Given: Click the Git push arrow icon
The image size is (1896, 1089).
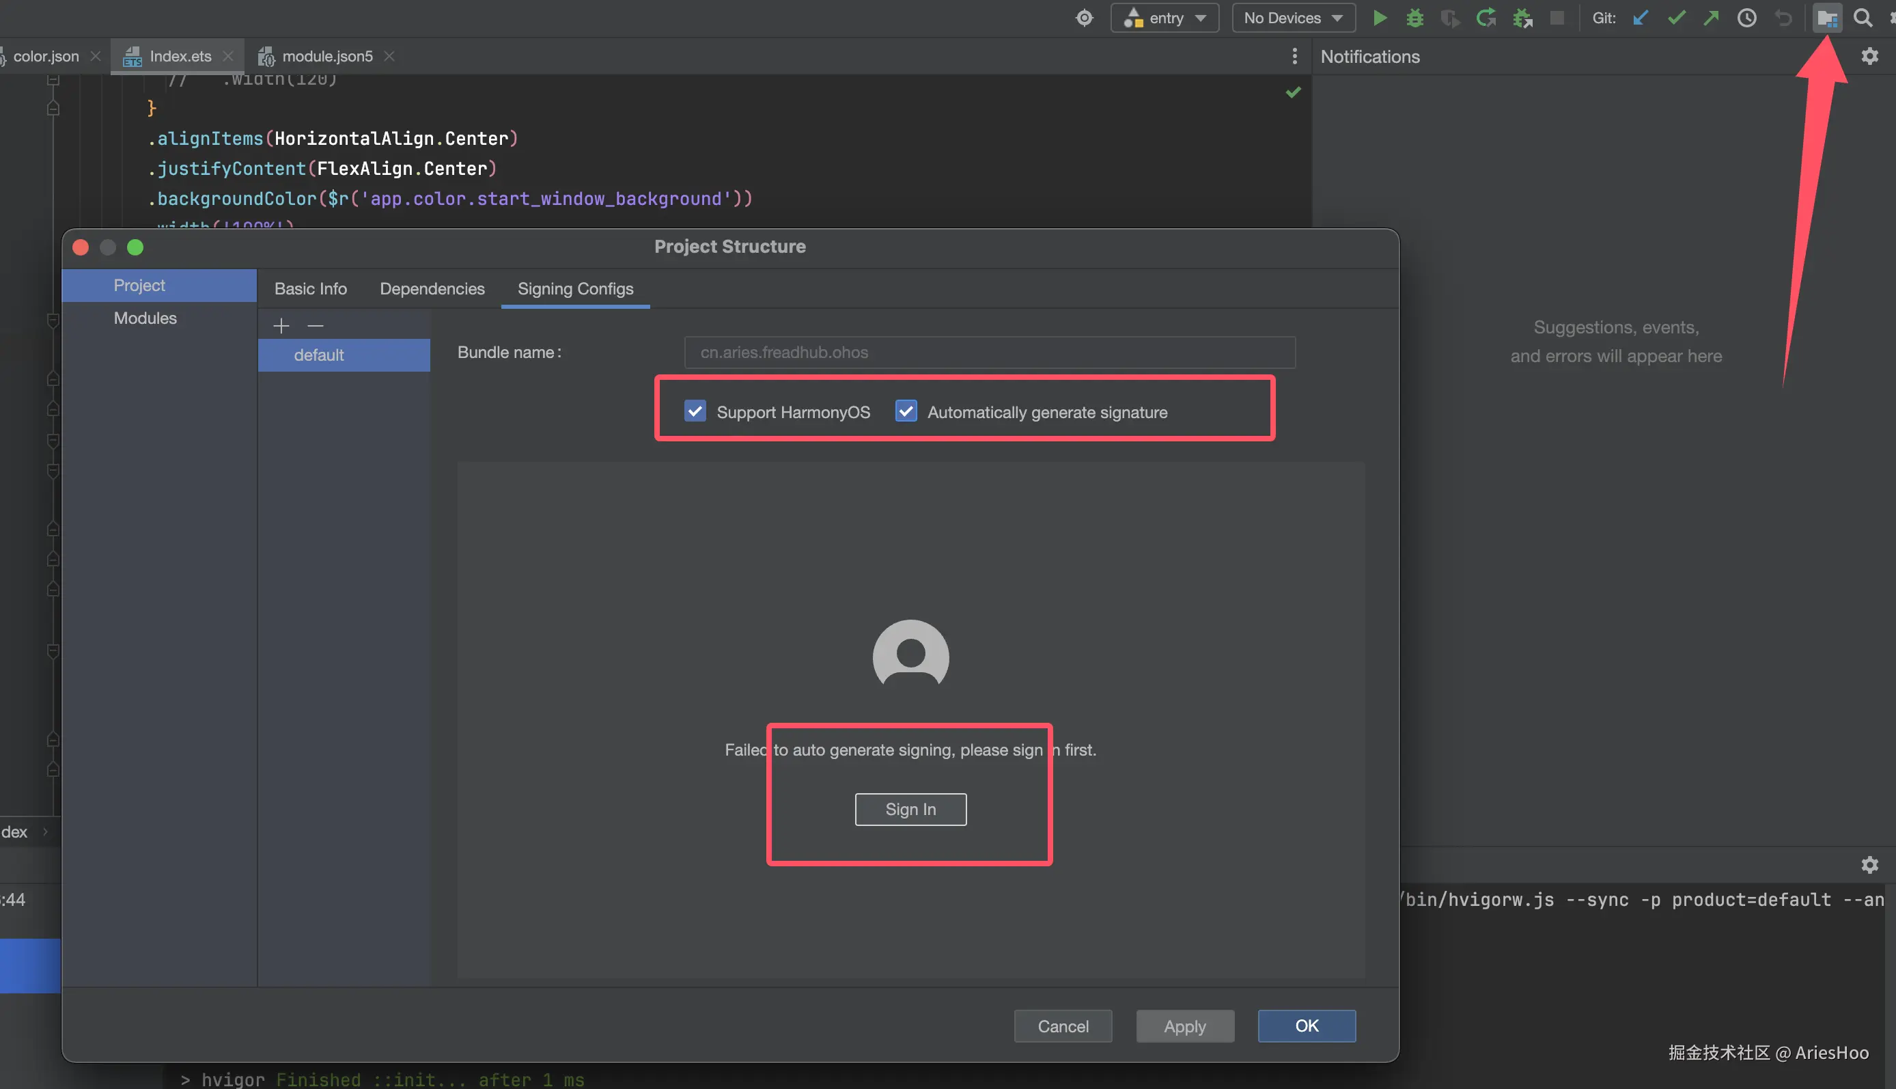Looking at the screenshot, I should pos(1712,18).
